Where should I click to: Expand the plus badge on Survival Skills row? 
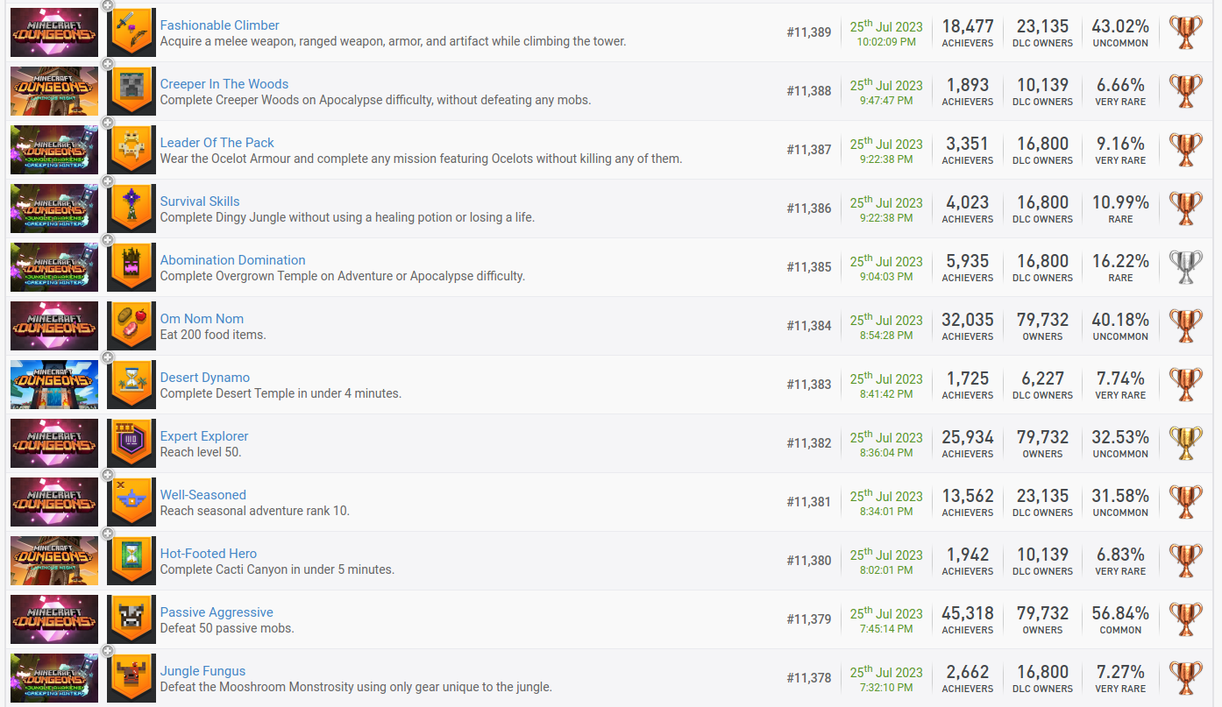[x=107, y=181]
